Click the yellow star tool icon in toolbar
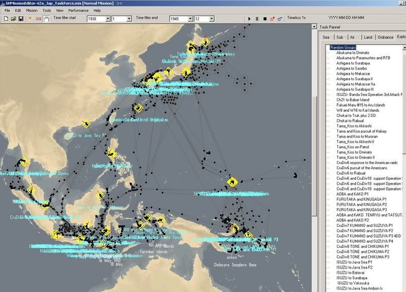Image resolution: width=406 pixels, height=292 pixels. (30, 19)
